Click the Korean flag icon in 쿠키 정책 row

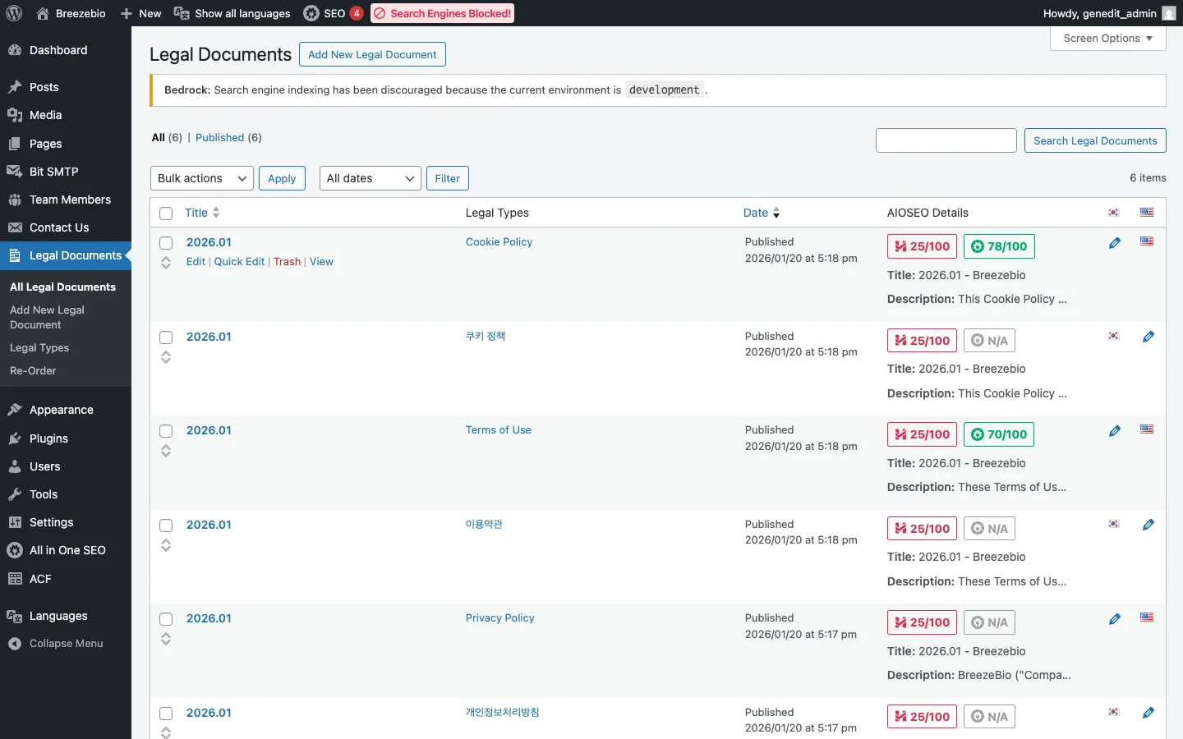(1113, 336)
